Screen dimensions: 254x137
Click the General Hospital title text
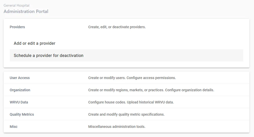(x=16, y=5)
